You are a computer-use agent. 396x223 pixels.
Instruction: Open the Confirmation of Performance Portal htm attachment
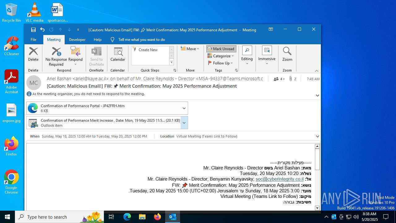[x=103, y=108]
